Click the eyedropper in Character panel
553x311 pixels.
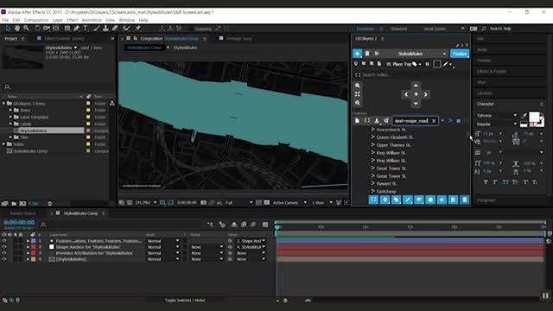click(524, 116)
